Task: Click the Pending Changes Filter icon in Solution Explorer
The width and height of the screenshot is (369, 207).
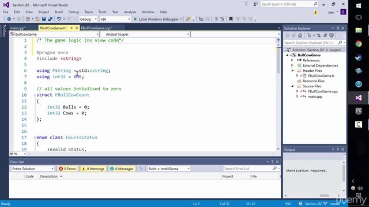Action: coord(309,36)
